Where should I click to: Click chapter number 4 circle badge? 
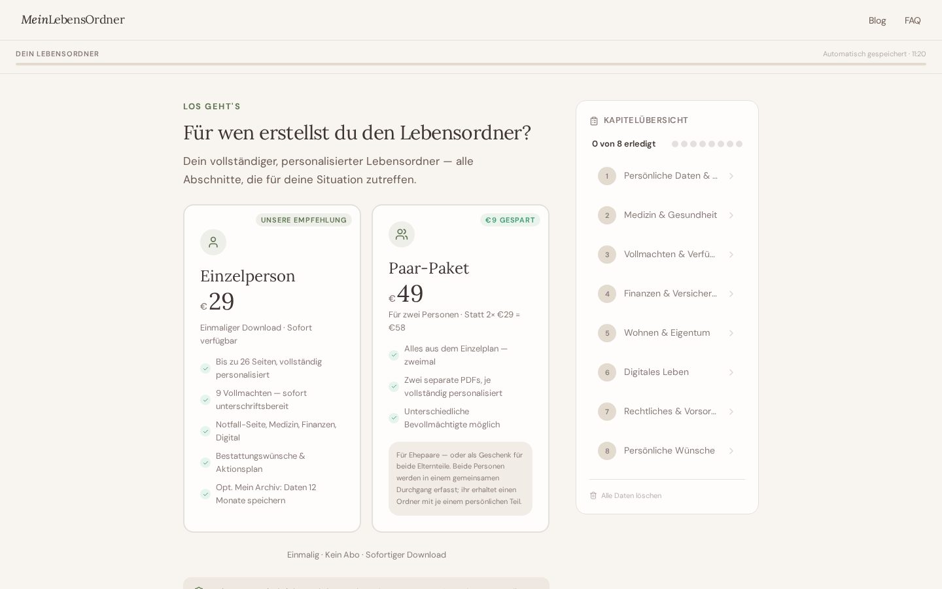607,294
